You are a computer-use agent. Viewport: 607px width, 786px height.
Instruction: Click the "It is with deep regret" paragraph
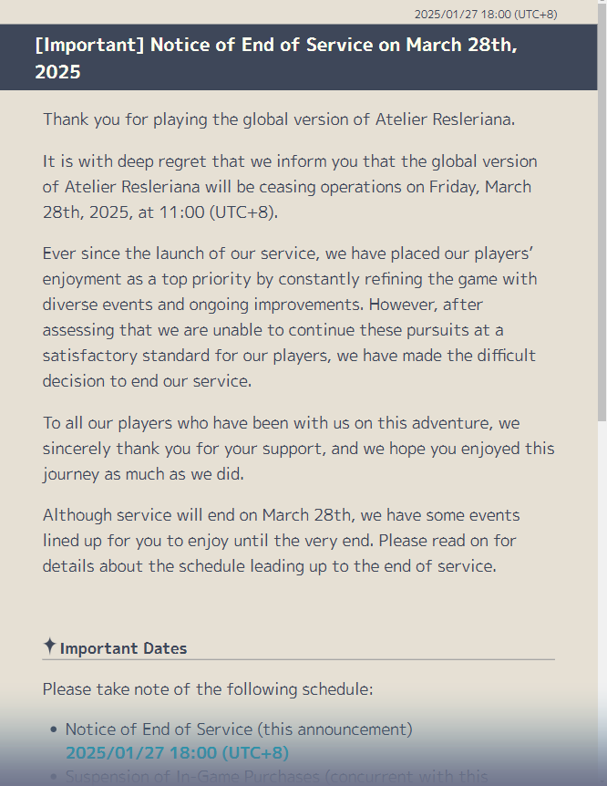pyautogui.click(x=290, y=187)
